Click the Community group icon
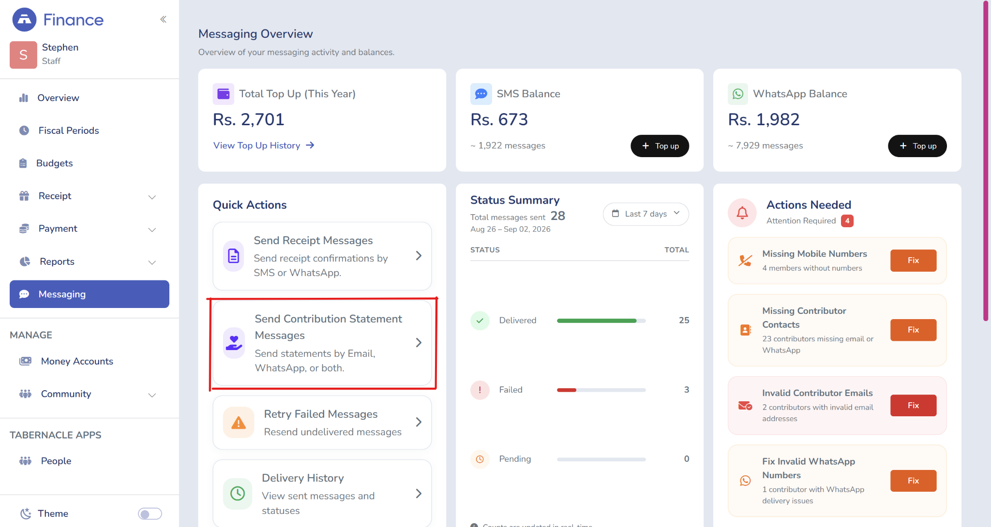The width and height of the screenshot is (991, 527). [25, 394]
